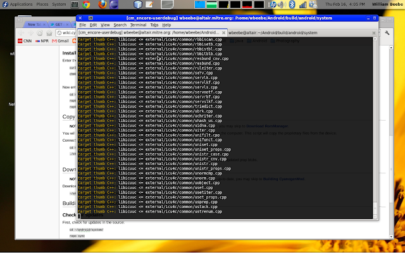Launch terminal from the panel icon
The image size is (405, 253).
pos(75,4)
